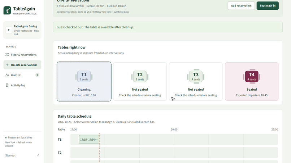
Task: Click the 'OWNER WORKSPACE' subtitle
Action: (25, 14)
